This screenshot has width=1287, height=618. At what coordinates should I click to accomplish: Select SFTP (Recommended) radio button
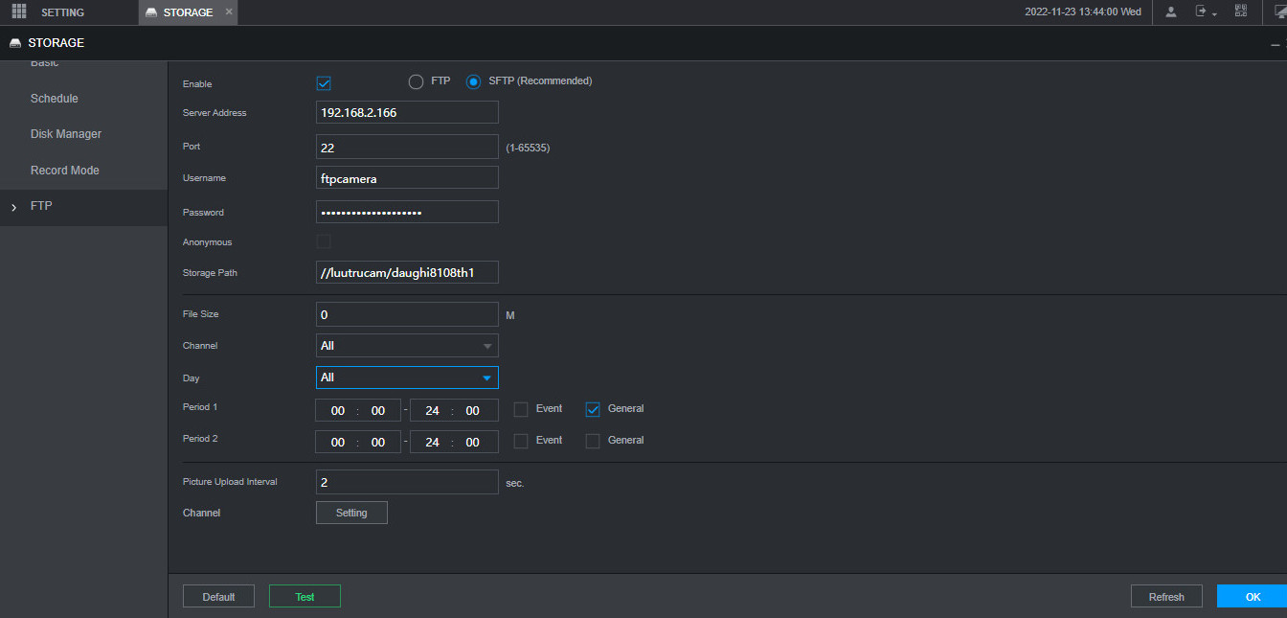pyautogui.click(x=473, y=81)
